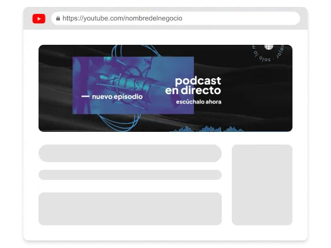Click the red YouTube play logo

(x=39, y=18)
